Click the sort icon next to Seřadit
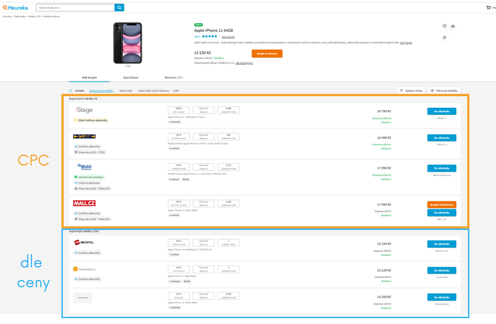 (x=71, y=90)
